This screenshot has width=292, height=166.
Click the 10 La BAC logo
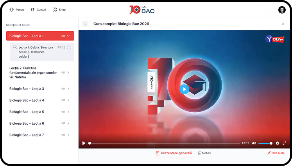142,9
